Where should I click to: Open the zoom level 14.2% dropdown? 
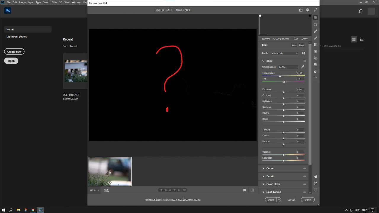(94, 190)
